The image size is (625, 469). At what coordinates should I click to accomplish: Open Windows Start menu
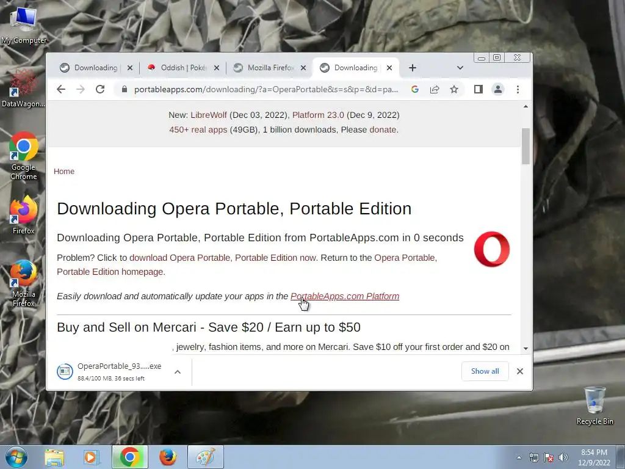coord(16,457)
